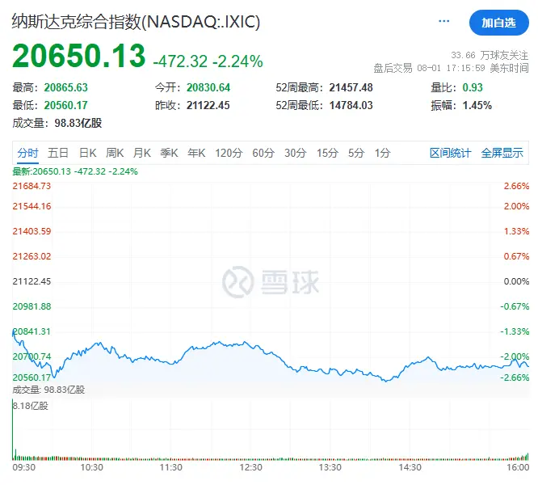The width and height of the screenshot is (538, 485).
Task: Click the 加自选 add to watchlist button
Action: coord(499,23)
